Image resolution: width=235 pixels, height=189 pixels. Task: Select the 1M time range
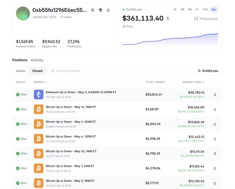pos(190,9)
